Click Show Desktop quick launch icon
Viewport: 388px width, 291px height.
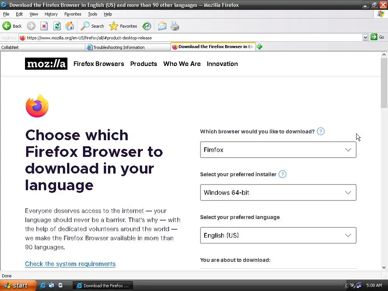52,285
